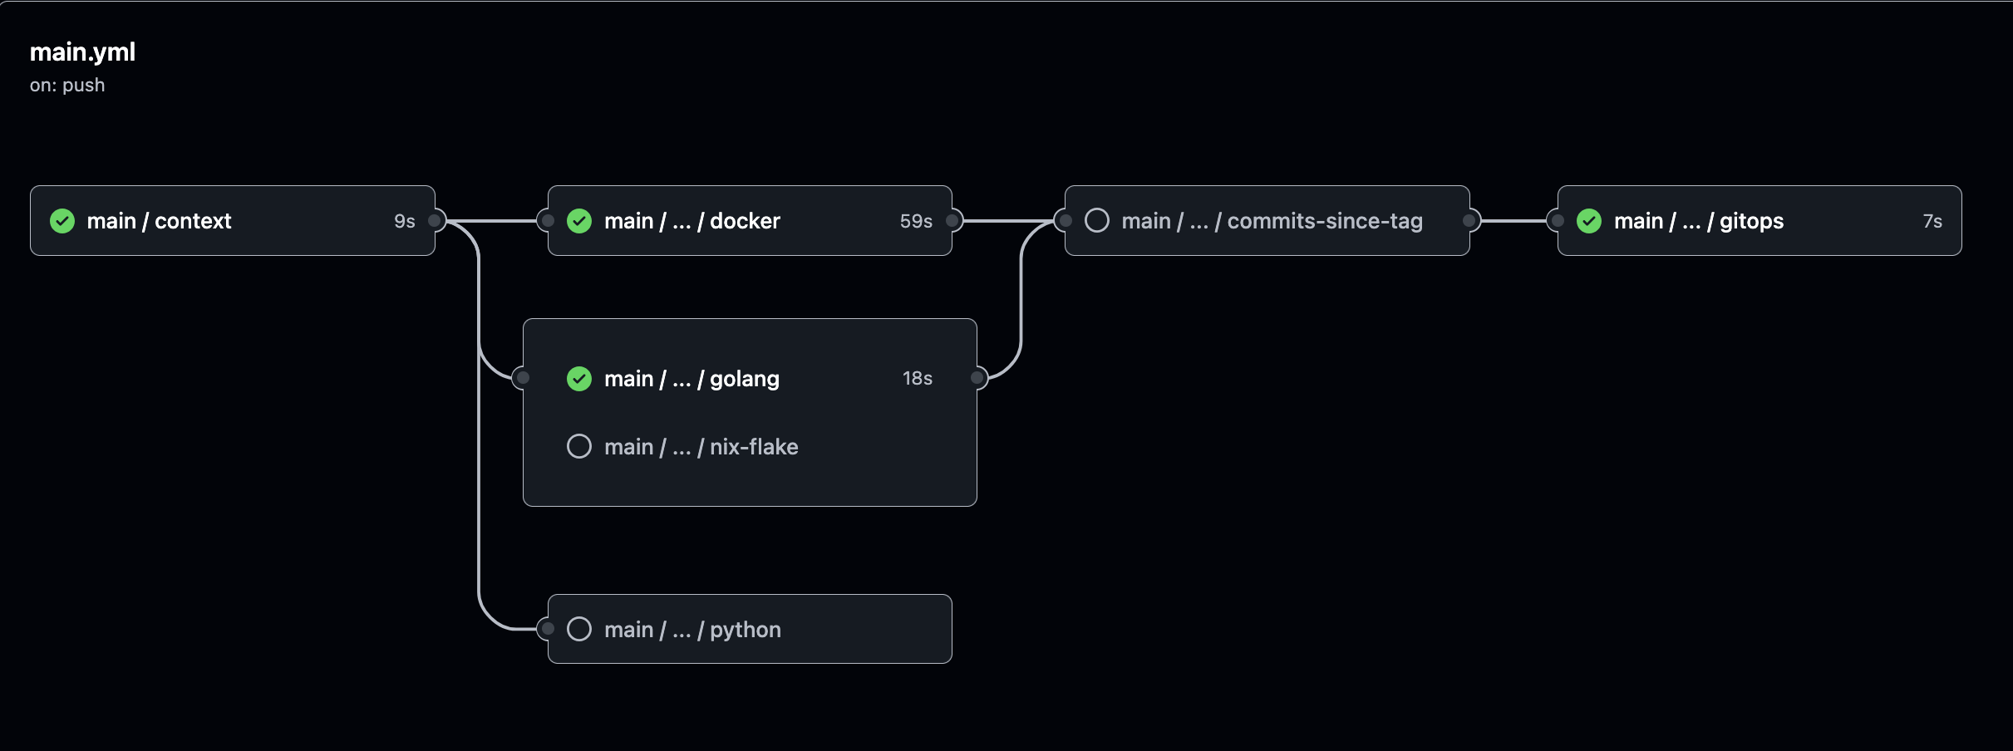Click the pending status circle on commits-since-tag

point(1096,220)
